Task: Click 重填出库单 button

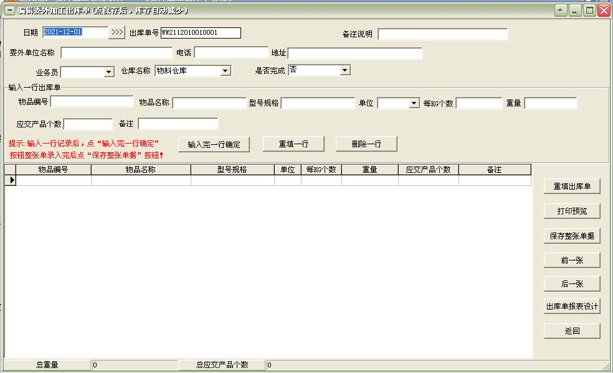Action: tap(572, 186)
